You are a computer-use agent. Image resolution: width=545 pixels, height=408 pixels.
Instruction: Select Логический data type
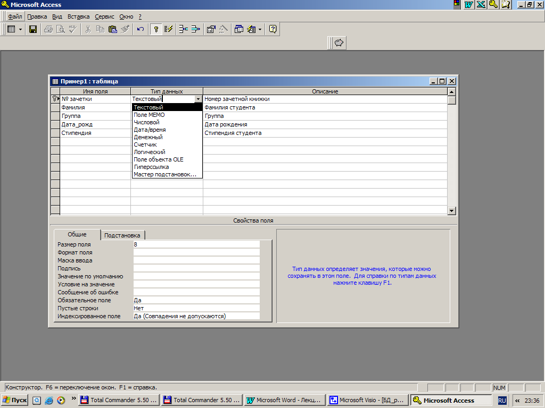167,152
